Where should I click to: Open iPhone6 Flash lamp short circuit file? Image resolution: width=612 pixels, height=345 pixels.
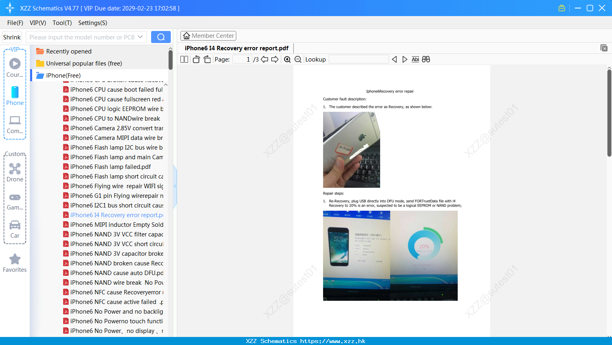(x=113, y=176)
